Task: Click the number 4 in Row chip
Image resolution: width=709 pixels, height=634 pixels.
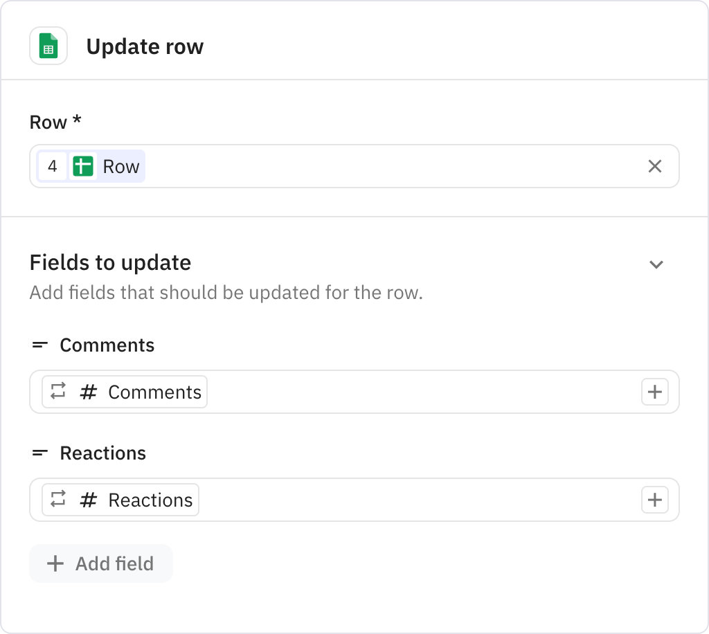Action: pos(53,166)
